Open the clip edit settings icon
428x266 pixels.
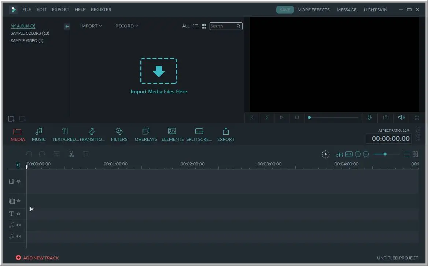(56, 154)
